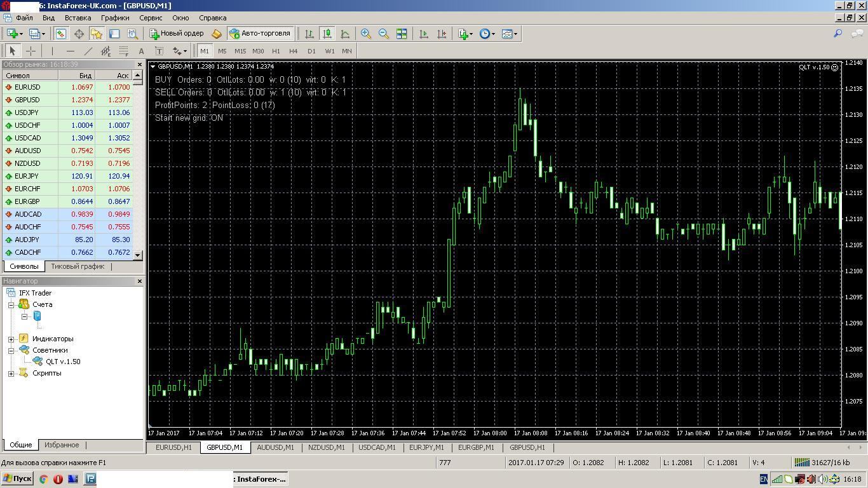
Task: Toggle the Navigator window star-folder icon
Action: (x=97, y=34)
